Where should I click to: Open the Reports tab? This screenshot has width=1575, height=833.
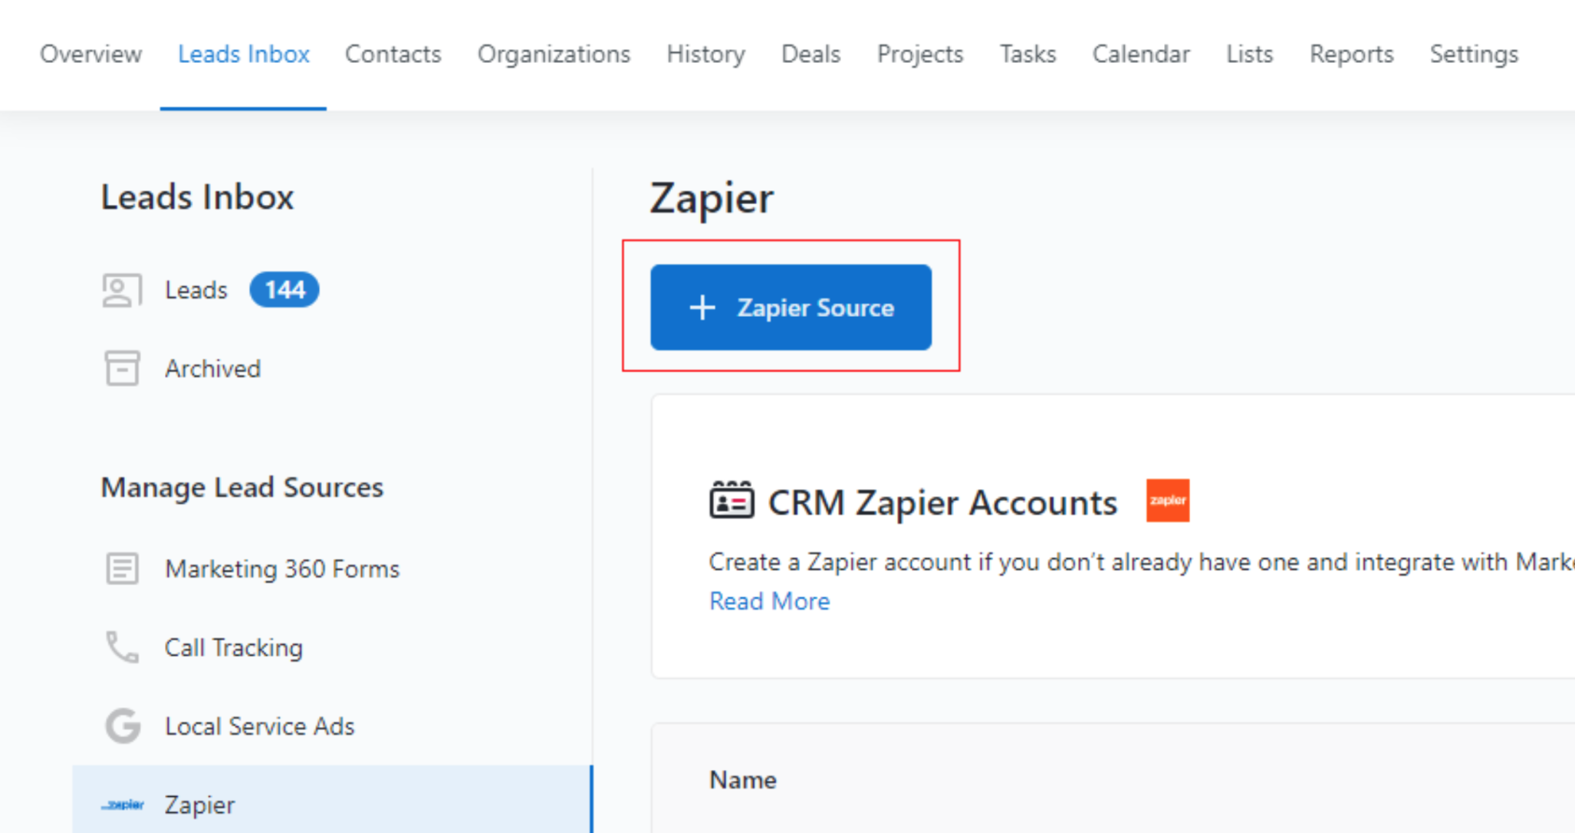1351,54
